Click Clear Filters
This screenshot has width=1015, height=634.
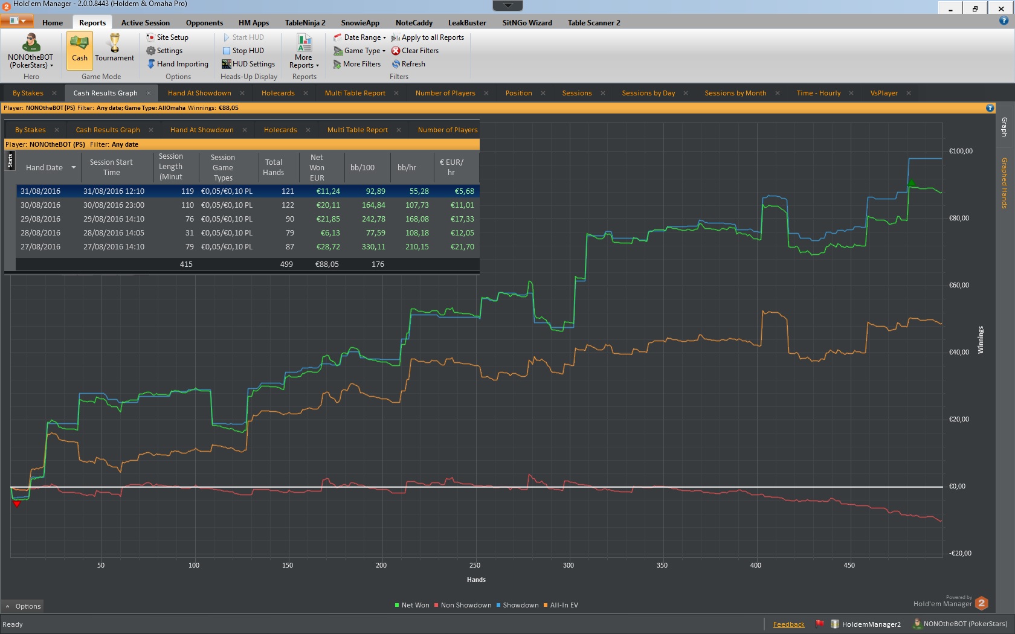pos(415,51)
